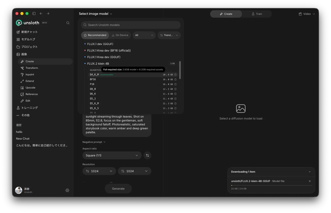Open the width 1024 resolution dropdown

[x=99, y=171]
